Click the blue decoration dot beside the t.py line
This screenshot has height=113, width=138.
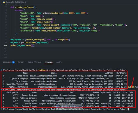tap(2, 89)
